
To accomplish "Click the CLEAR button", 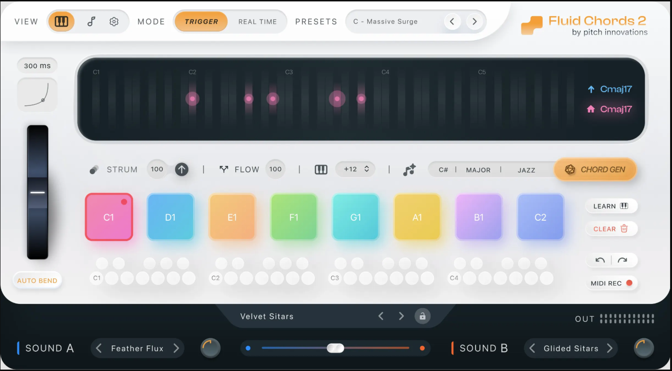I will pos(611,229).
